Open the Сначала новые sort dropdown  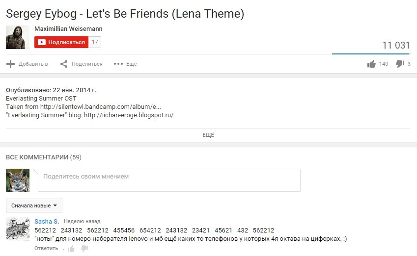tap(34, 205)
